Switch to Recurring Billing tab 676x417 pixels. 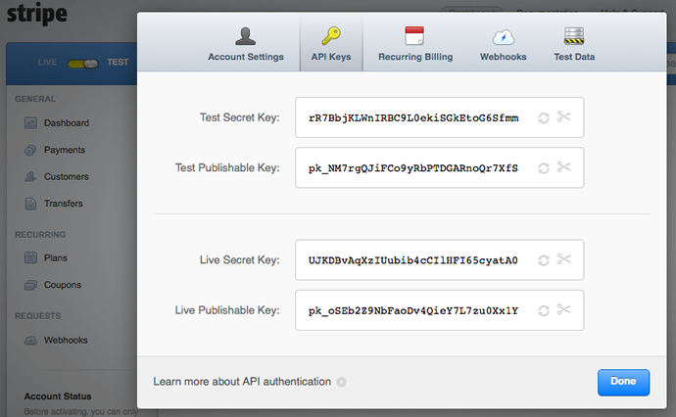click(x=415, y=44)
